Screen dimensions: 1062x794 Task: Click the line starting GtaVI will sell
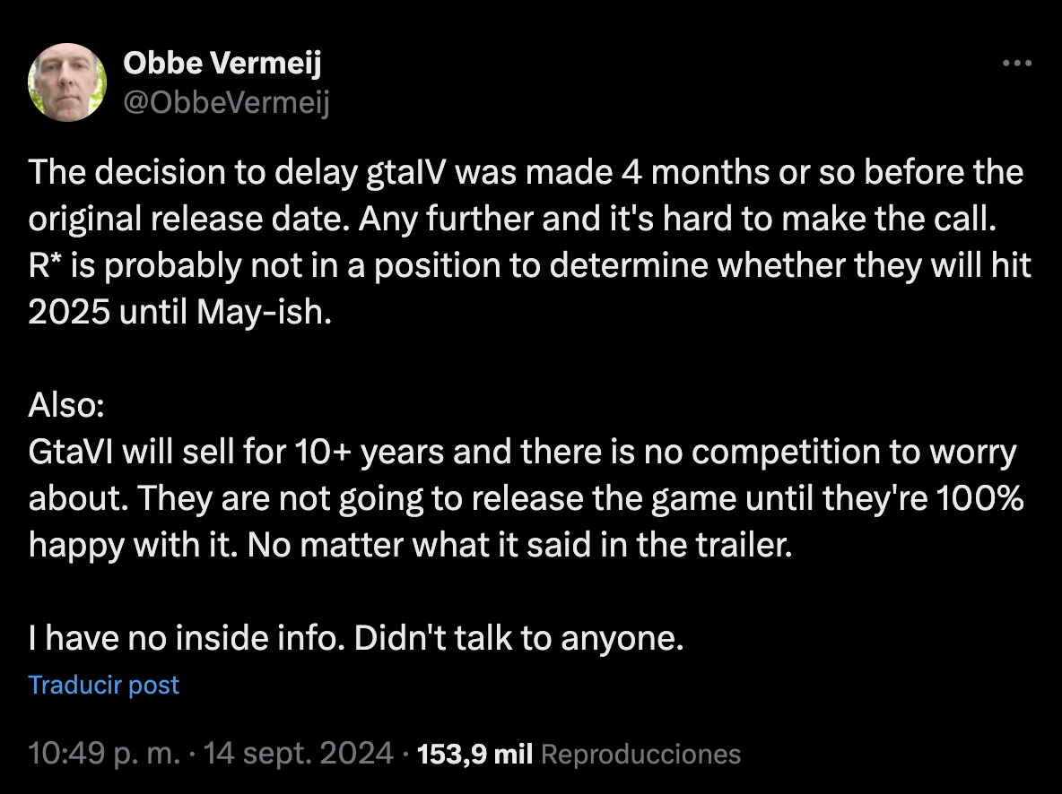[x=522, y=452]
